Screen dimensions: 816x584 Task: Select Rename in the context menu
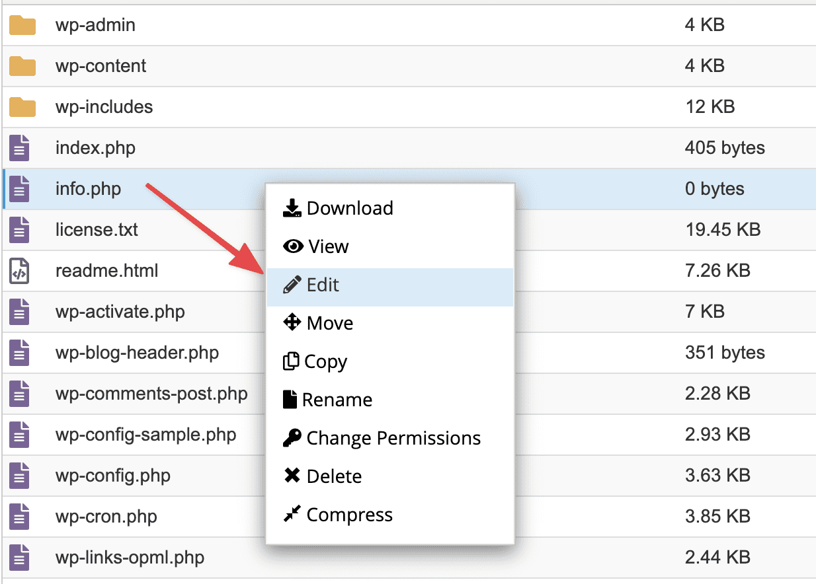[339, 400]
